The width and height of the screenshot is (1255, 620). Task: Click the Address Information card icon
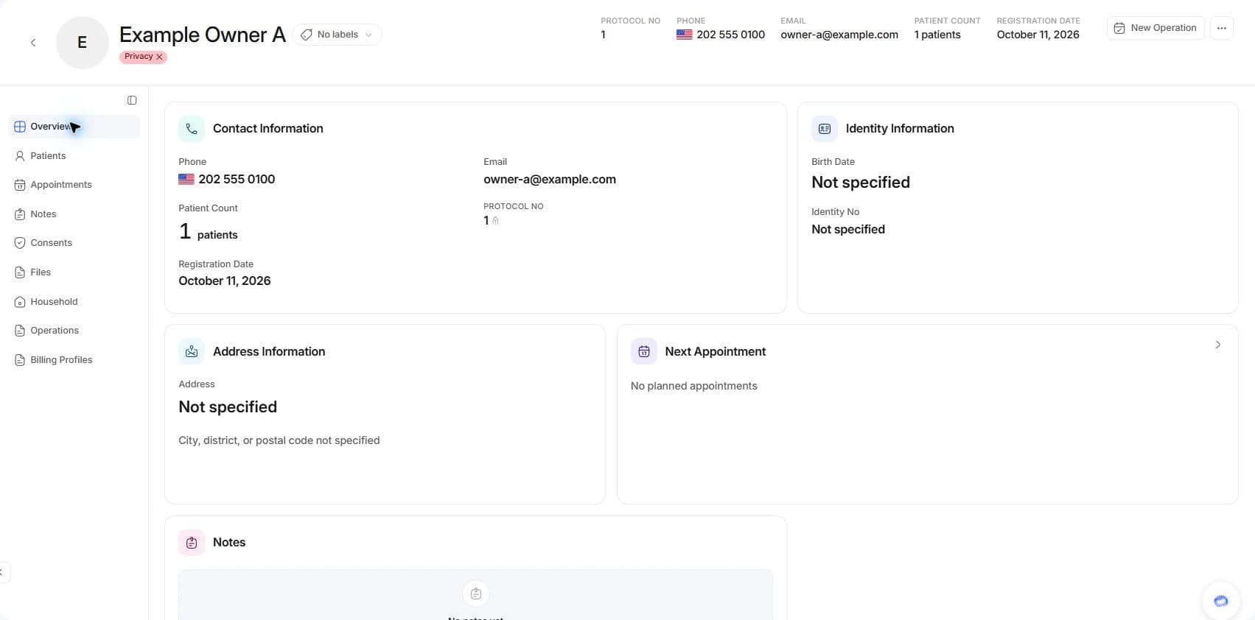pyautogui.click(x=192, y=352)
